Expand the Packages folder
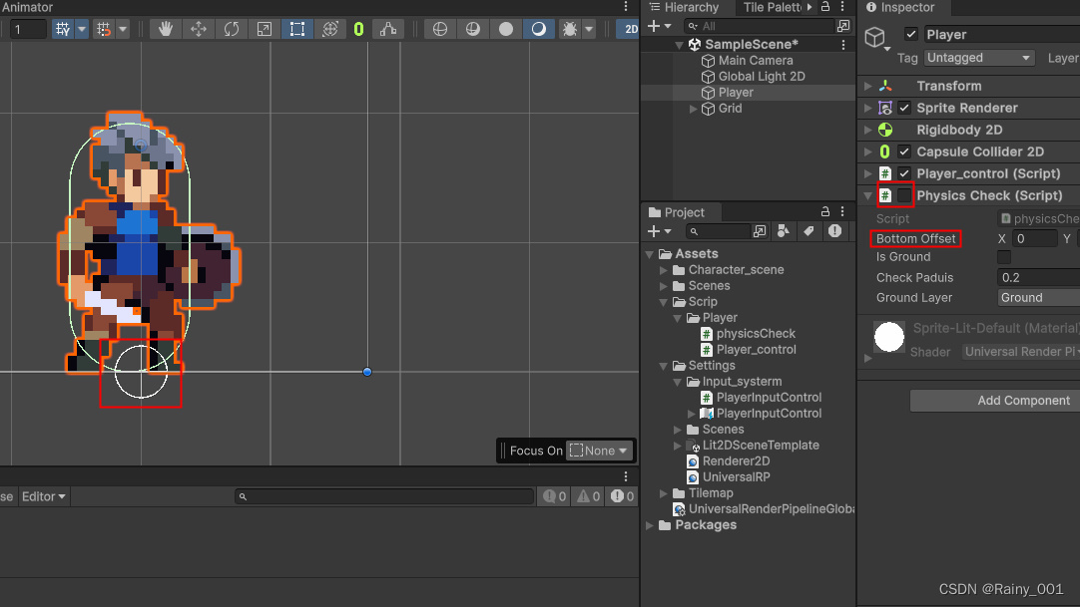 (650, 525)
